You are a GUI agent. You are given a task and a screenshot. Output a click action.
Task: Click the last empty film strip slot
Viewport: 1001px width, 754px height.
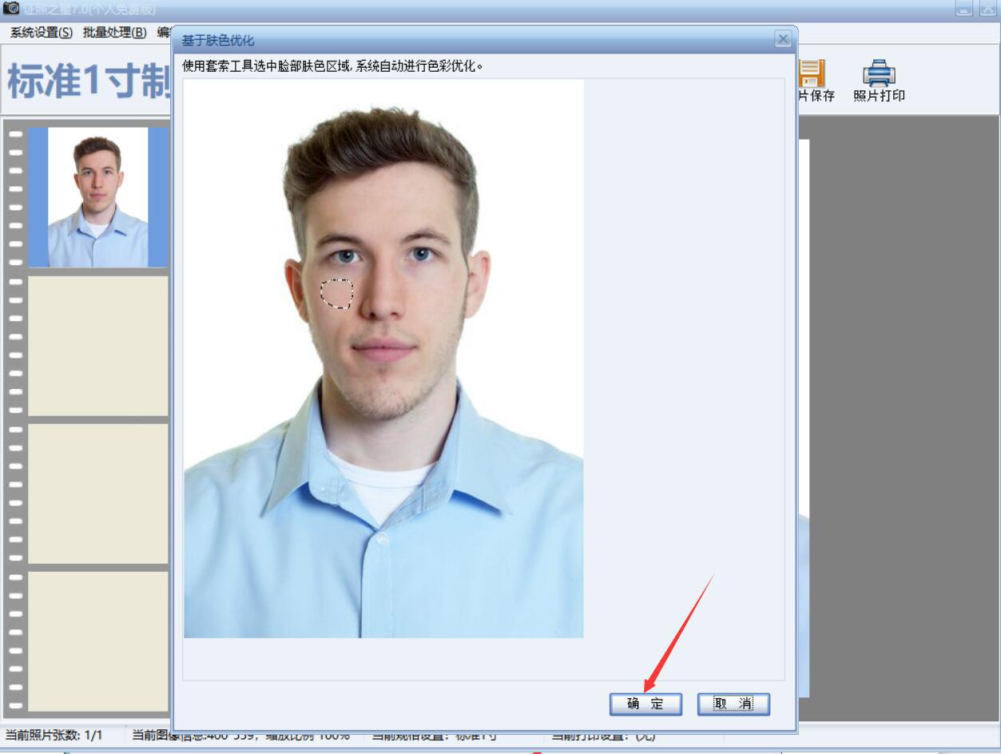pyautogui.click(x=97, y=641)
